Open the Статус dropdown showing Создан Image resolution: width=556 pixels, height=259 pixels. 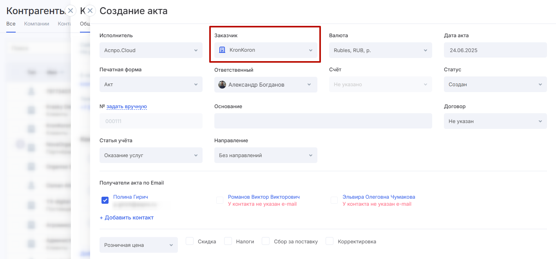coord(495,85)
